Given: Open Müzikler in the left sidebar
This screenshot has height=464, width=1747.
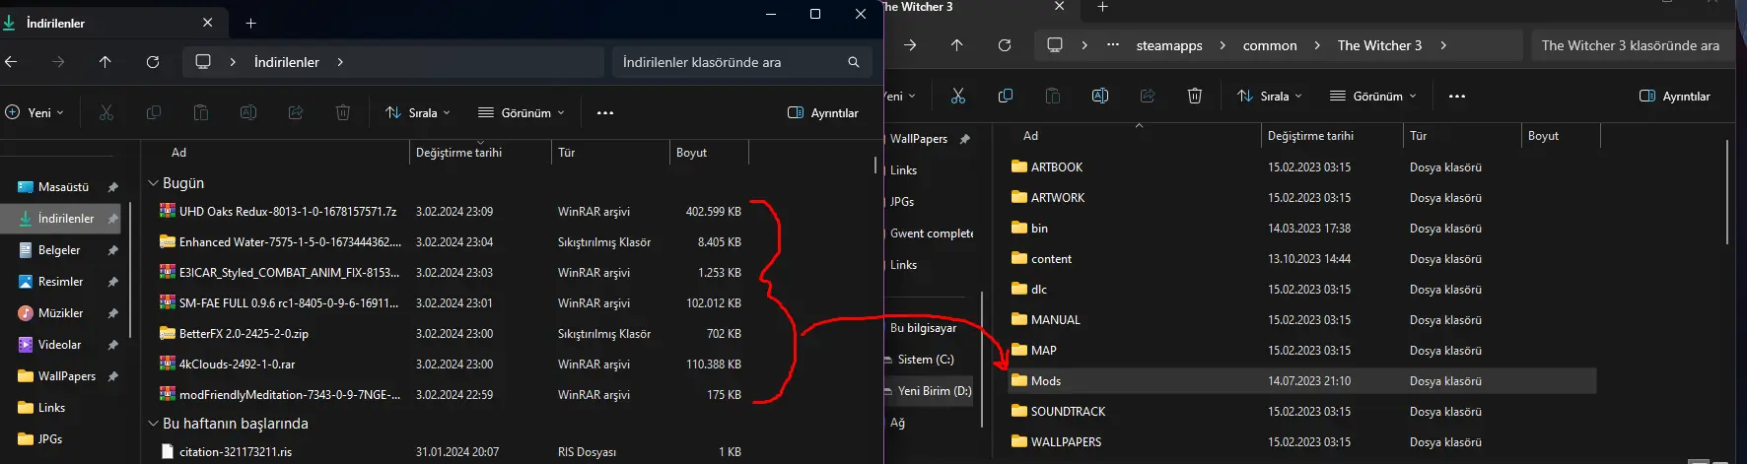Looking at the screenshot, I should coord(60,313).
